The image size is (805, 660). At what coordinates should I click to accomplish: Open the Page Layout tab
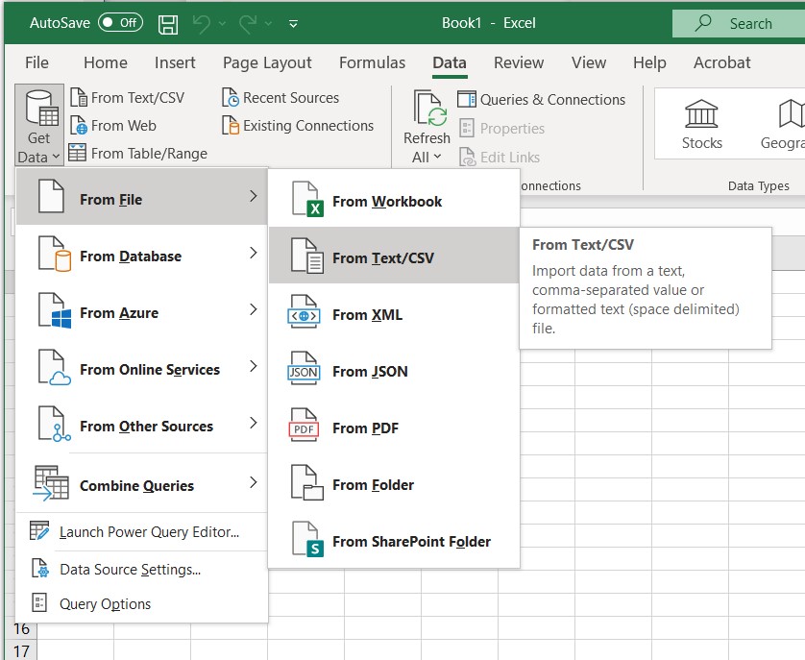coord(267,62)
